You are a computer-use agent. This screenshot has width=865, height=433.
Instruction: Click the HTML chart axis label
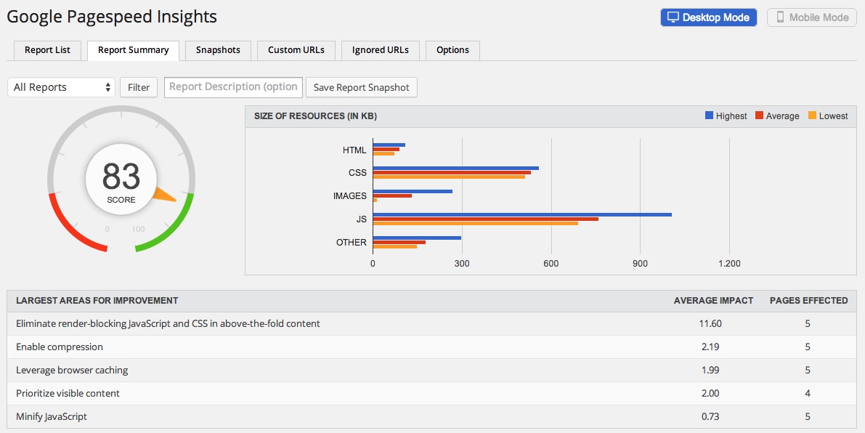point(354,150)
